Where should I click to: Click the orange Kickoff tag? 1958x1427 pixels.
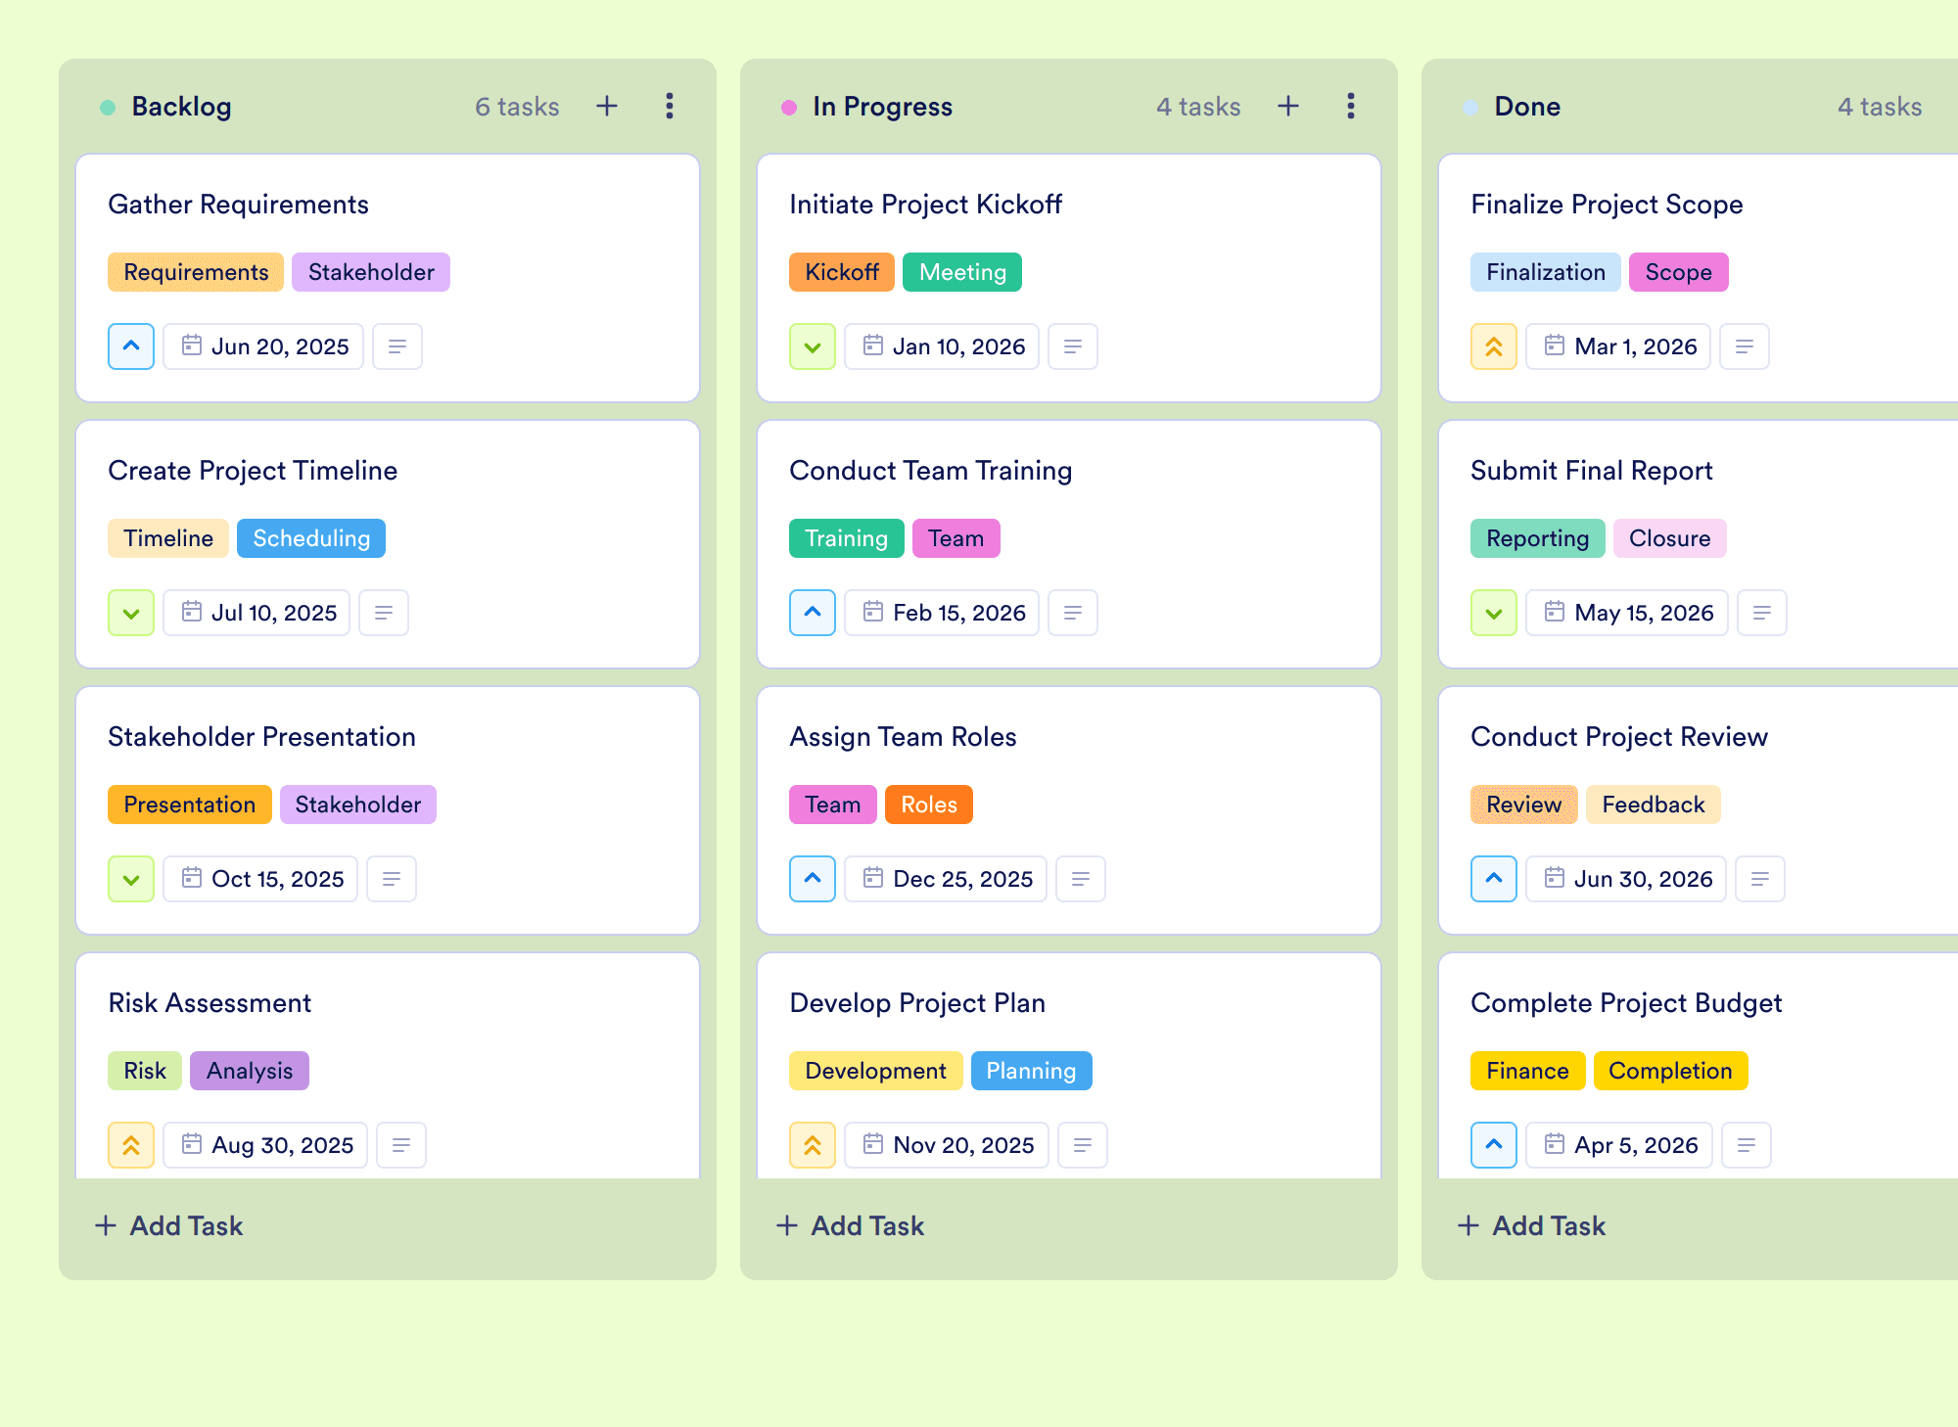tap(842, 272)
